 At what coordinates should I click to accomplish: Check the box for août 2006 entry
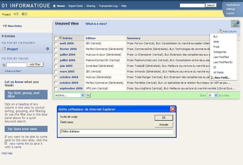coord(56,43)
